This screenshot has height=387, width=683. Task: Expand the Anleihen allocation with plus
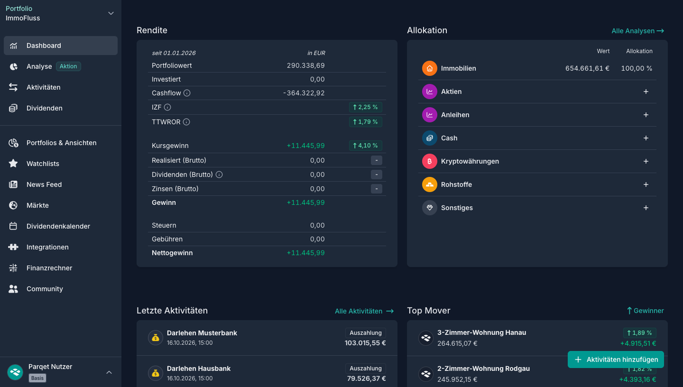646,115
